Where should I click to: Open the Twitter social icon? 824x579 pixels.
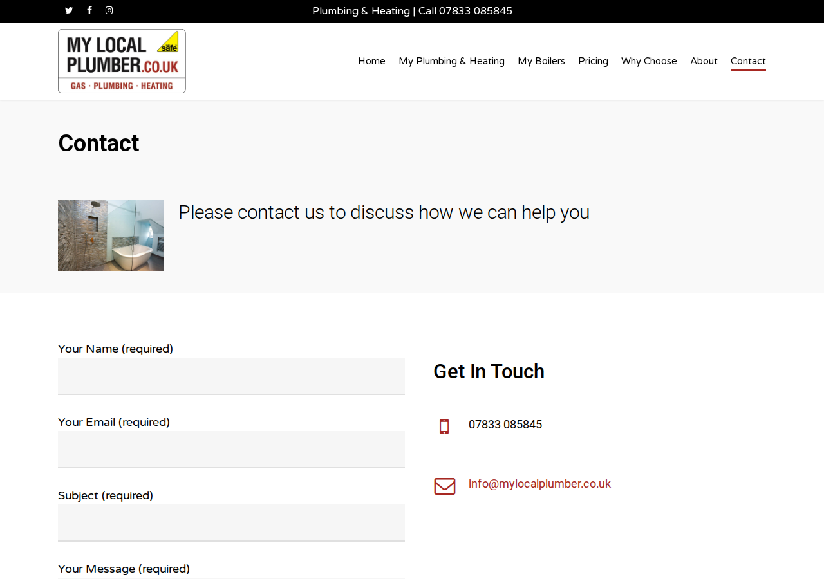69,10
